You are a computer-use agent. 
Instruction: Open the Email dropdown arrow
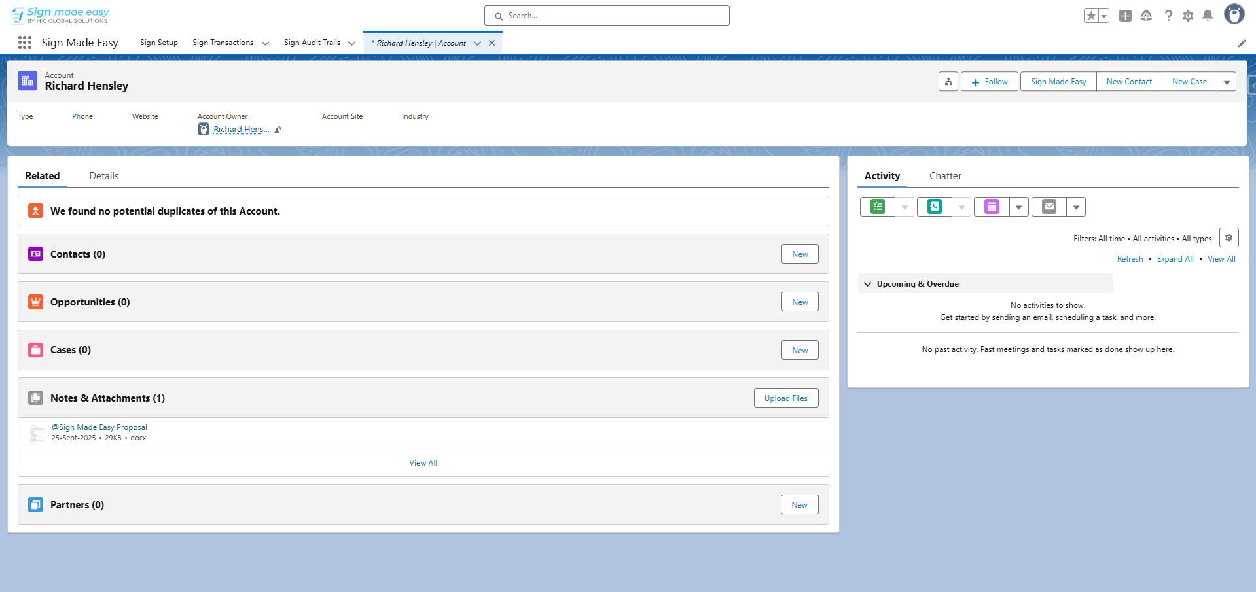1076,207
